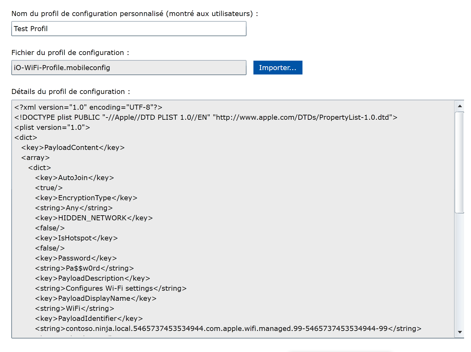Click the details box scrollbar thumb

460,162
